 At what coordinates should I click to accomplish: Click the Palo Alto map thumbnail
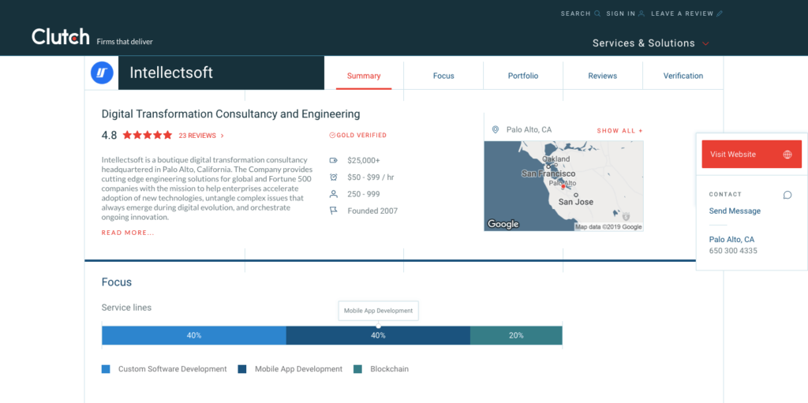pyautogui.click(x=563, y=186)
